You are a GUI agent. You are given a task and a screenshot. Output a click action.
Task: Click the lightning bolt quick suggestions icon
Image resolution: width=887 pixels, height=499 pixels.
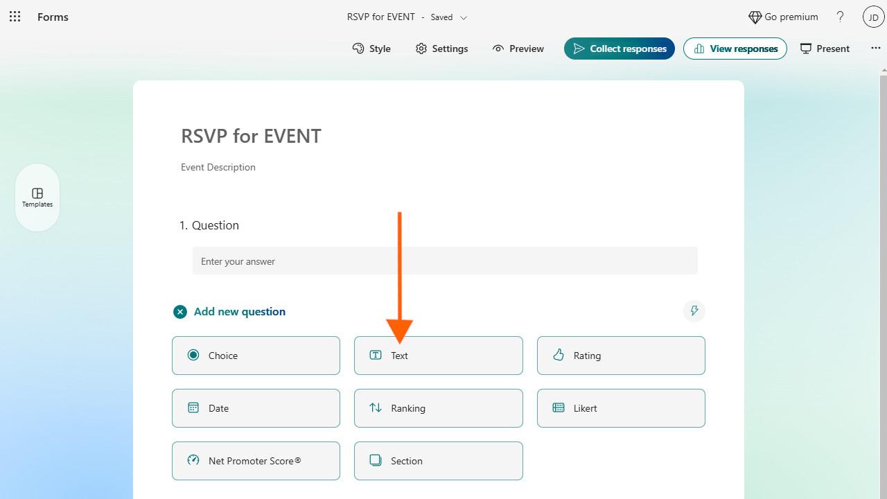[694, 311]
